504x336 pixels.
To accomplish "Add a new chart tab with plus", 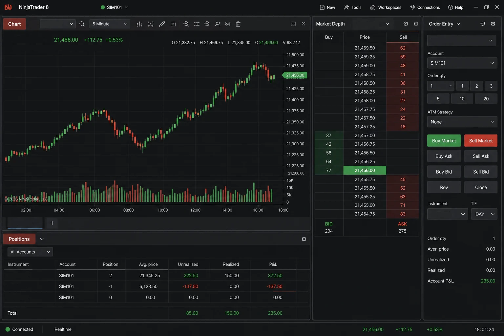I will 52,223.
